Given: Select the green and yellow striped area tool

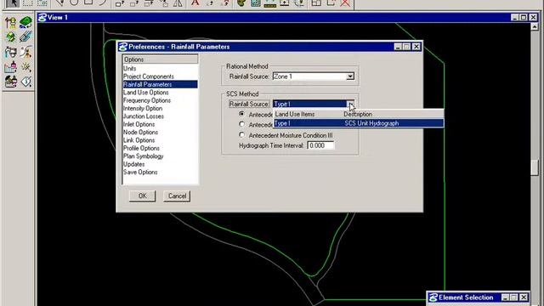Looking at the screenshot, I should point(10,37).
